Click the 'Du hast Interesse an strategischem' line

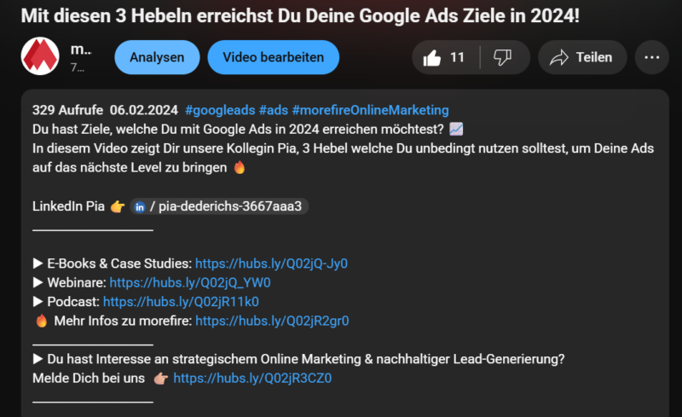click(x=299, y=359)
